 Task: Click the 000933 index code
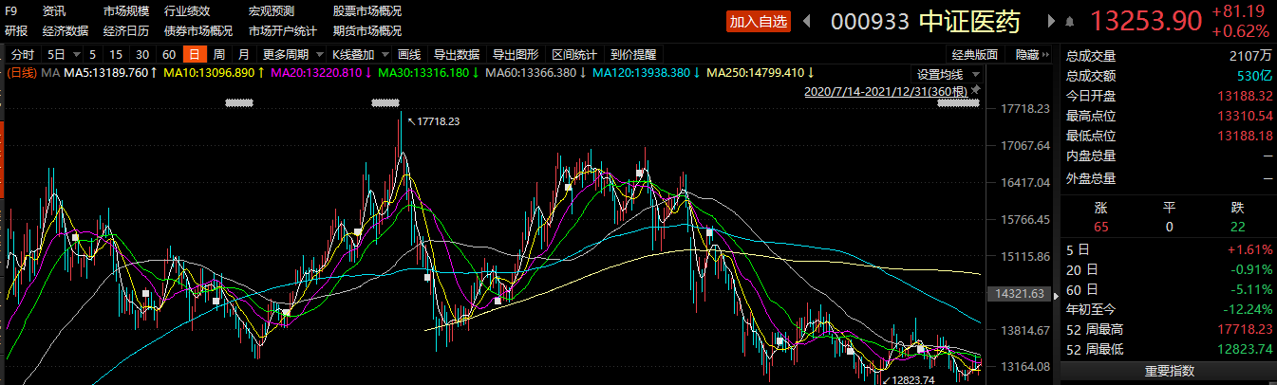point(870,21)
